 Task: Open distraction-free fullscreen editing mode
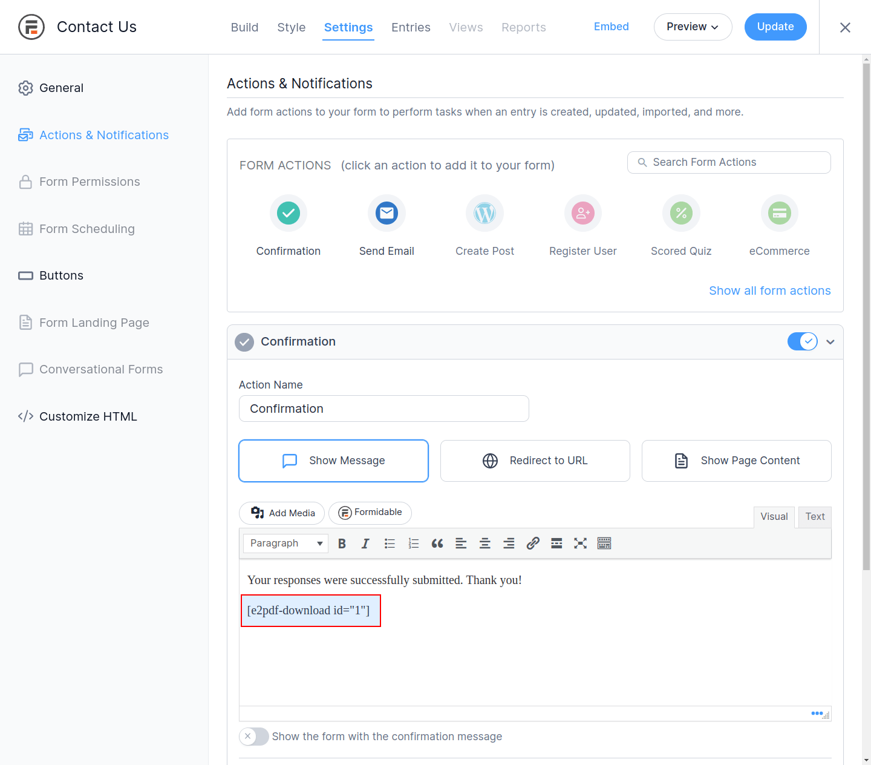[x=580, y=543]
